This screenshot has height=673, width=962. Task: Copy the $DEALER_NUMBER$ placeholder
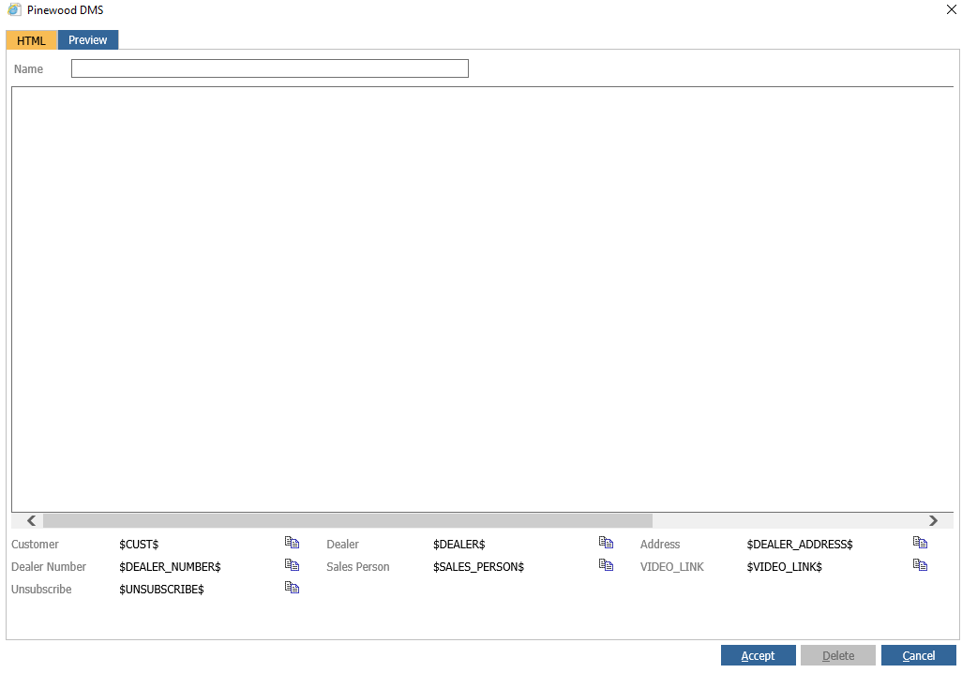(292, 565)
